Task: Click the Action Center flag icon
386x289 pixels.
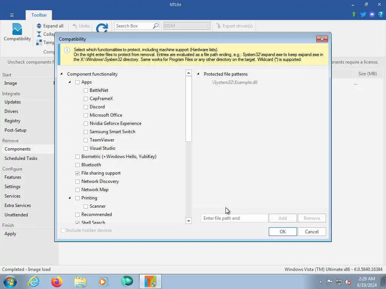Action: pos(329,282)
